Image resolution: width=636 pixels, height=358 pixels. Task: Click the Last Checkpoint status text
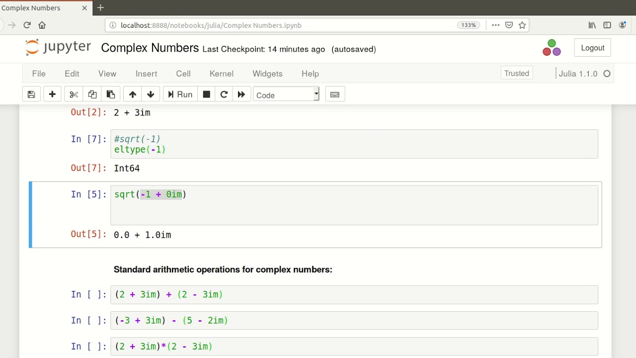pyautogui.click(x=264, y=49)
